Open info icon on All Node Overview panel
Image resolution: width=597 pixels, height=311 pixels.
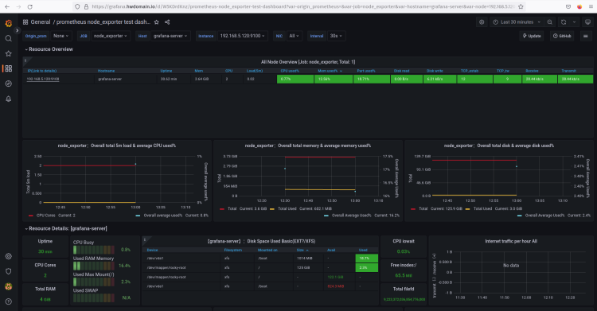[25, 60]
